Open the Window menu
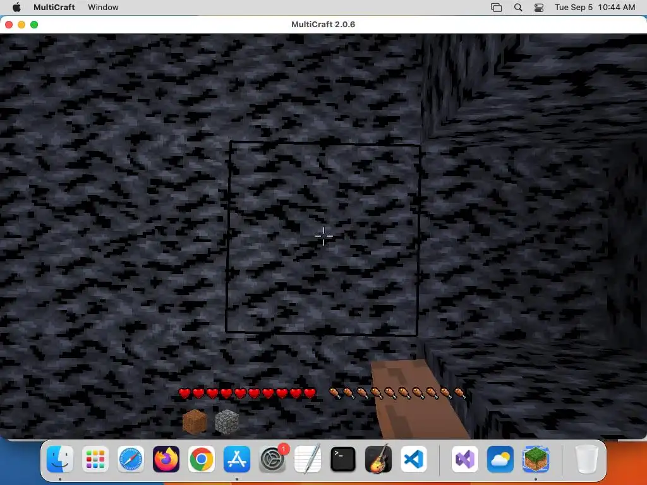 (x=103, y=7)
